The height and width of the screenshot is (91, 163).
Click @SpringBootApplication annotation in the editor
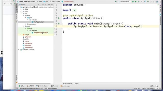pyautogui.click(x=78, y=15)
